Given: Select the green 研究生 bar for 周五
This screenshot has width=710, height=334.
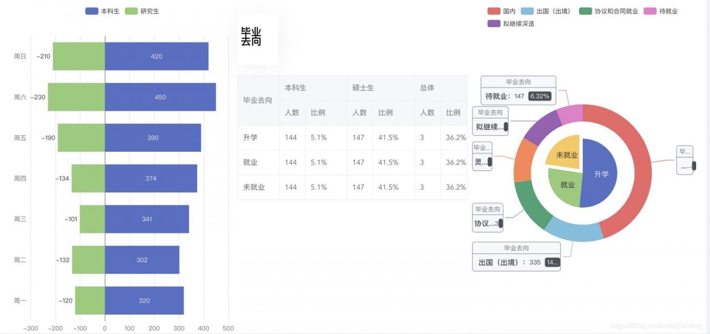Looking at the screenshot, I should (81, 138).
